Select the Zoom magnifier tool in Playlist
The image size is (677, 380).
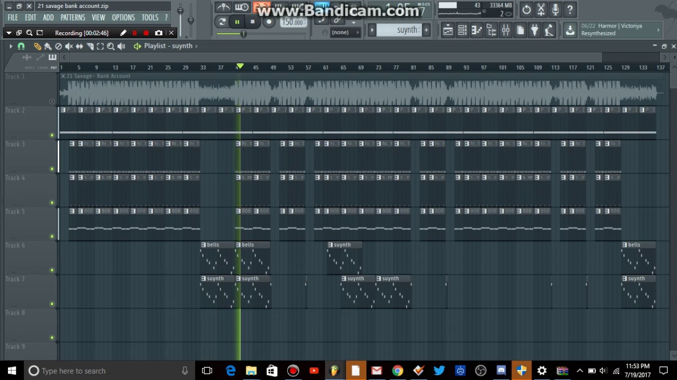point(111,46)
